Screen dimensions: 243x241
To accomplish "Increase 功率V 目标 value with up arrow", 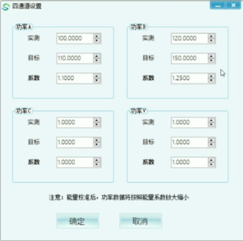I will coord(211,140).
